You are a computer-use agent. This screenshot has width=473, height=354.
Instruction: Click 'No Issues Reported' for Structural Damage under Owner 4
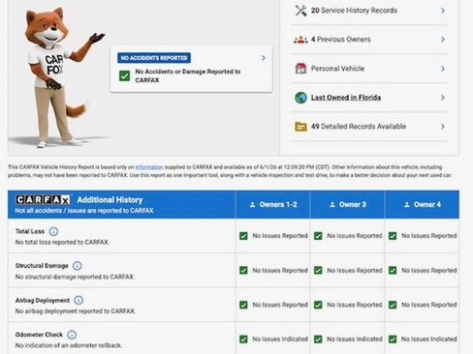click(x=429, y=270)
